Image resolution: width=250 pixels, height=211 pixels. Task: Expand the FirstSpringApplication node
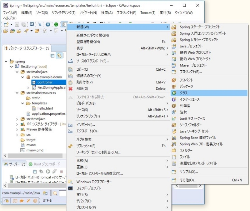pos(28,88)
